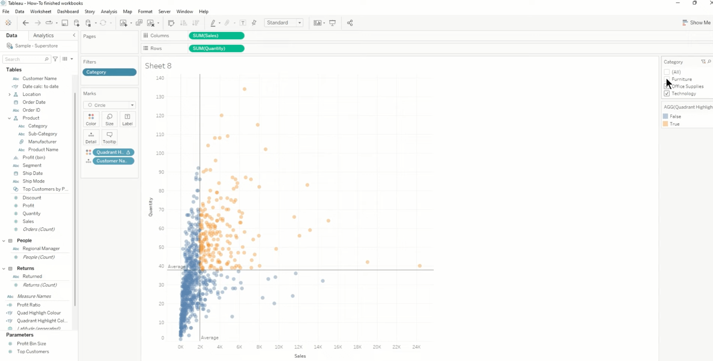Click the True legend color swatch
This screenshot has width=713, height=361.
[665, 124]
